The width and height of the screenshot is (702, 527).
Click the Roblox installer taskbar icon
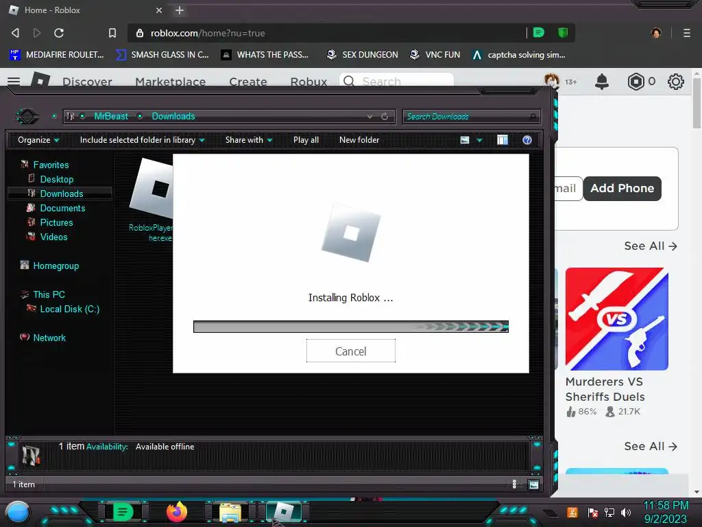tap(283, 512)
